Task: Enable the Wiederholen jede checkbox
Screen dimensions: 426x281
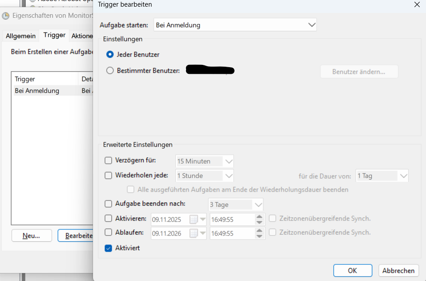Action: (x=108, y=175)
